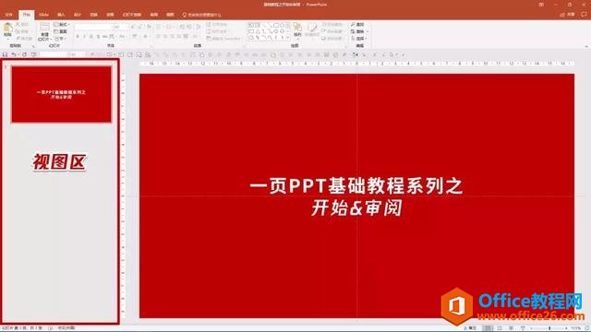Start the slide show from the status bar icon
The height and width of the screenshot is (332, 591).
pos(523,328)
